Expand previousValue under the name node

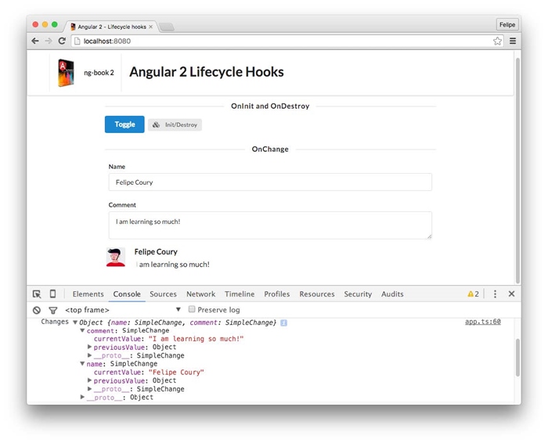pyautogui.click(x=90, y=380)
